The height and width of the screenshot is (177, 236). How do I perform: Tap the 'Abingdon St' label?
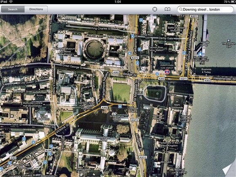pos(139,142)
